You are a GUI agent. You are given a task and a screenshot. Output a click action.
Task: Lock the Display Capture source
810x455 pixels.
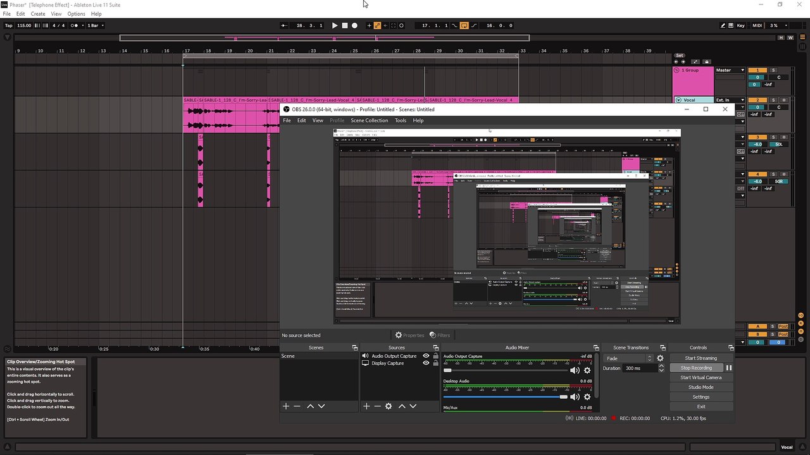coord(435,363)
